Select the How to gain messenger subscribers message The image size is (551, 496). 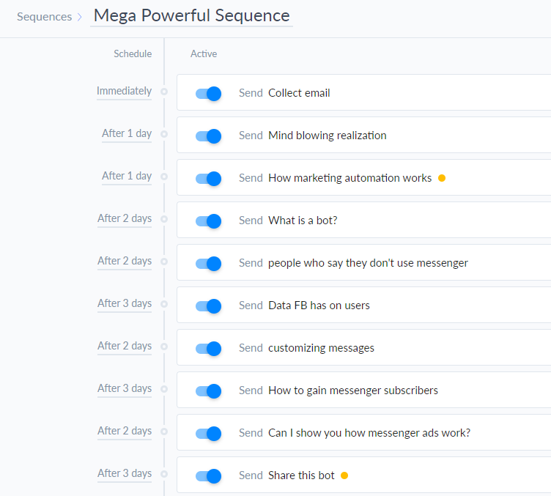tap(352, 390)
